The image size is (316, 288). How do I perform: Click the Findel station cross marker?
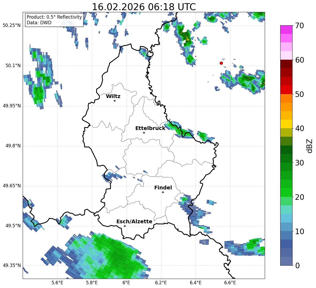click(x=163, y=192)
